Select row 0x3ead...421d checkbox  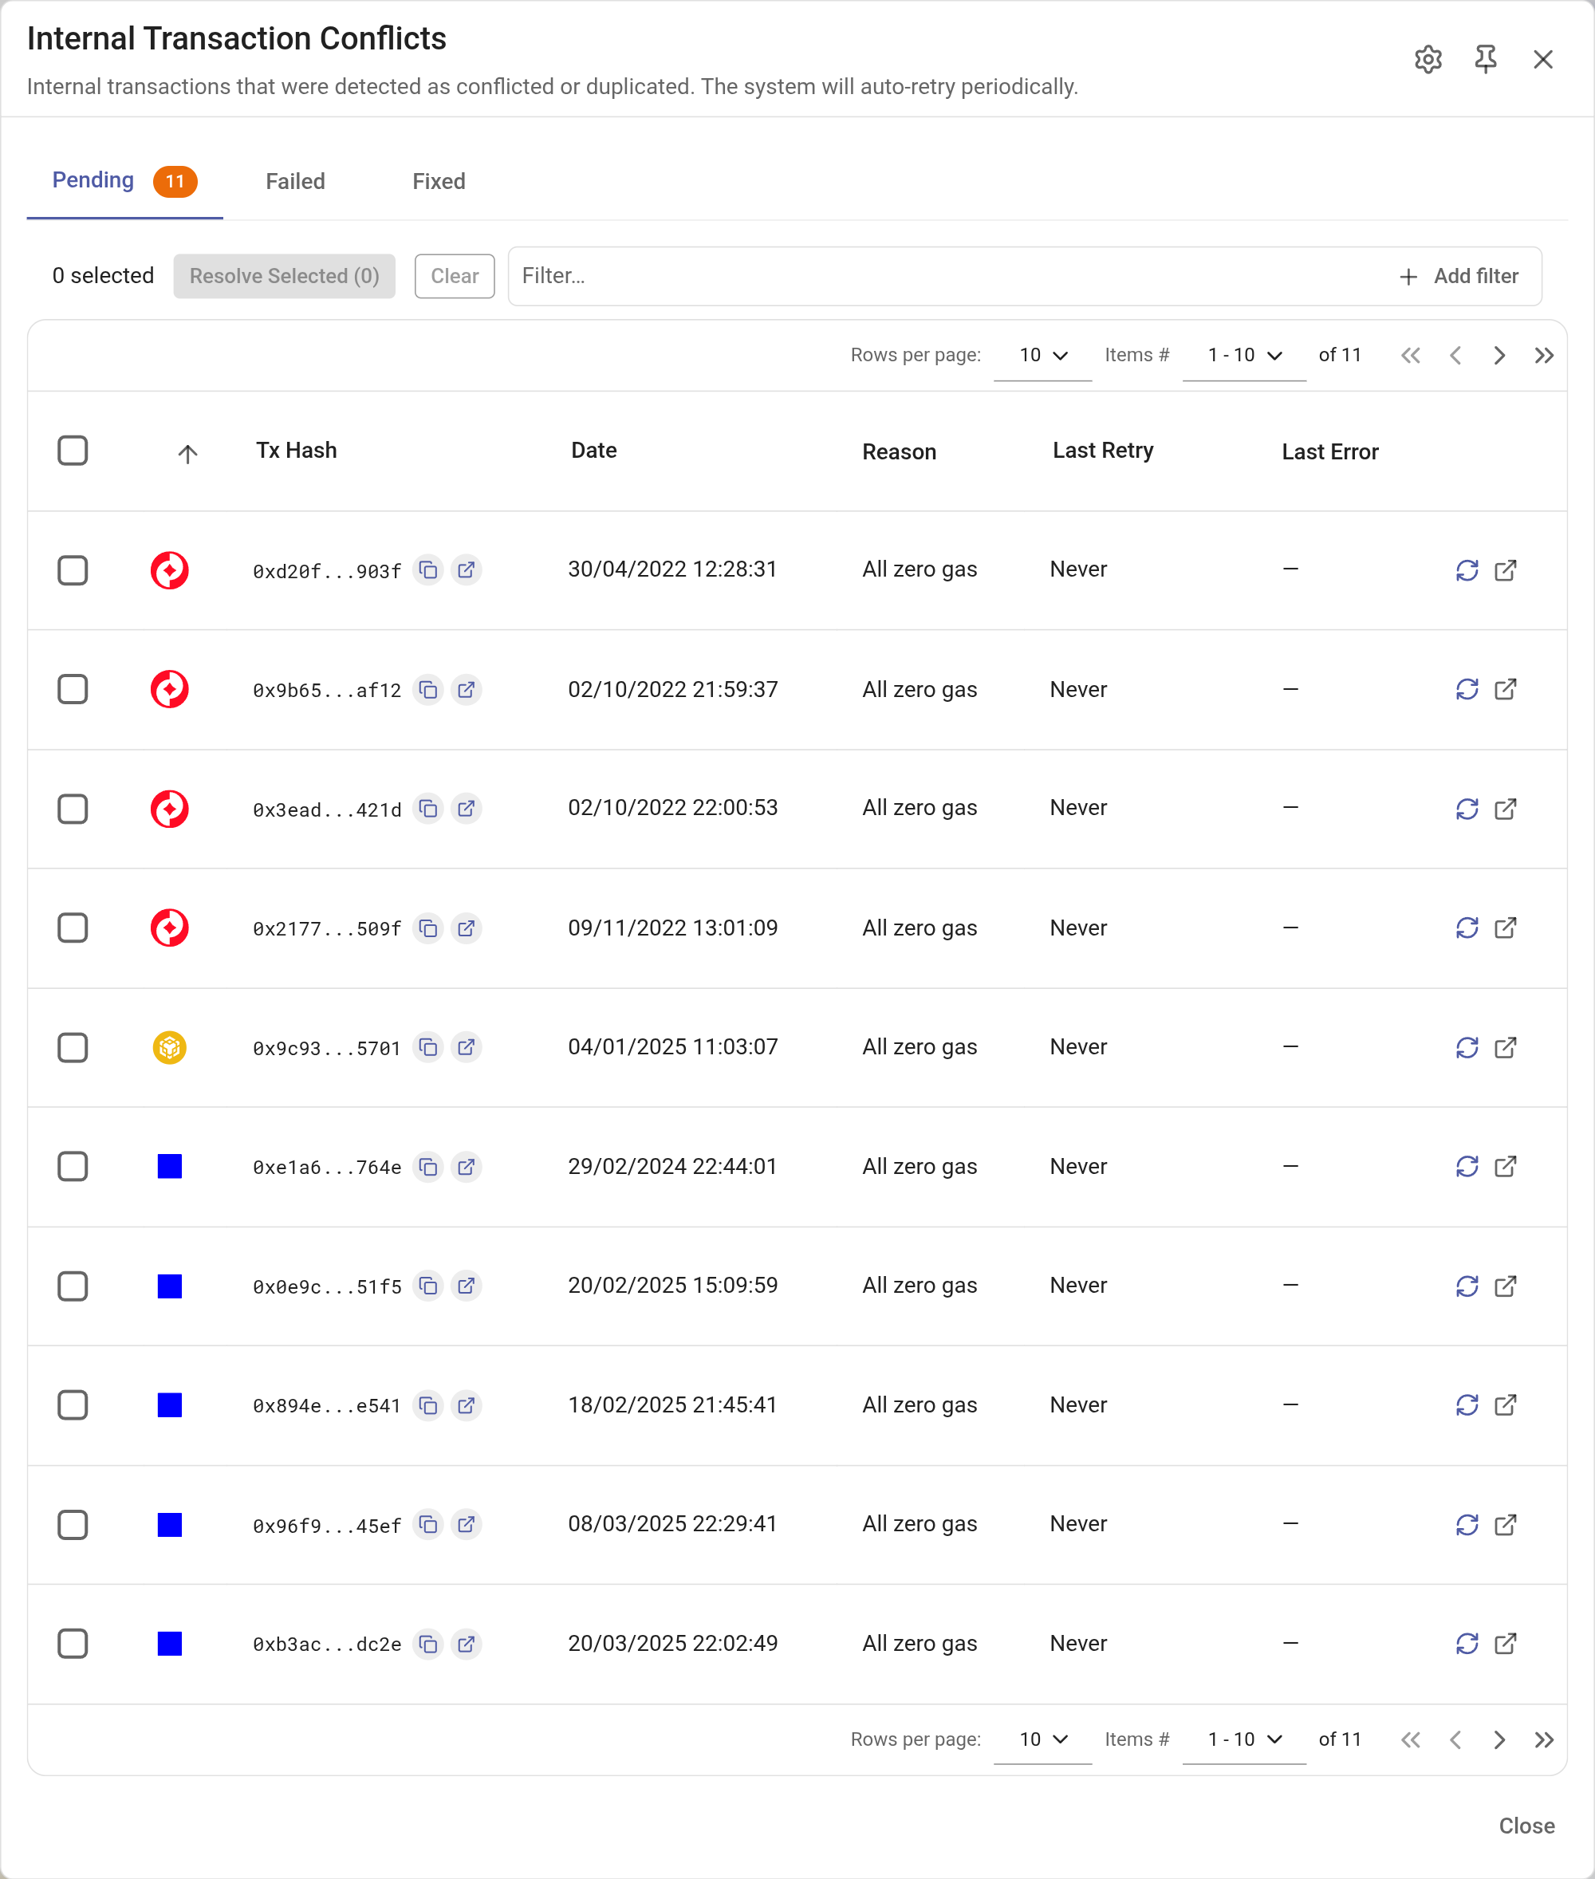[73, 809]
